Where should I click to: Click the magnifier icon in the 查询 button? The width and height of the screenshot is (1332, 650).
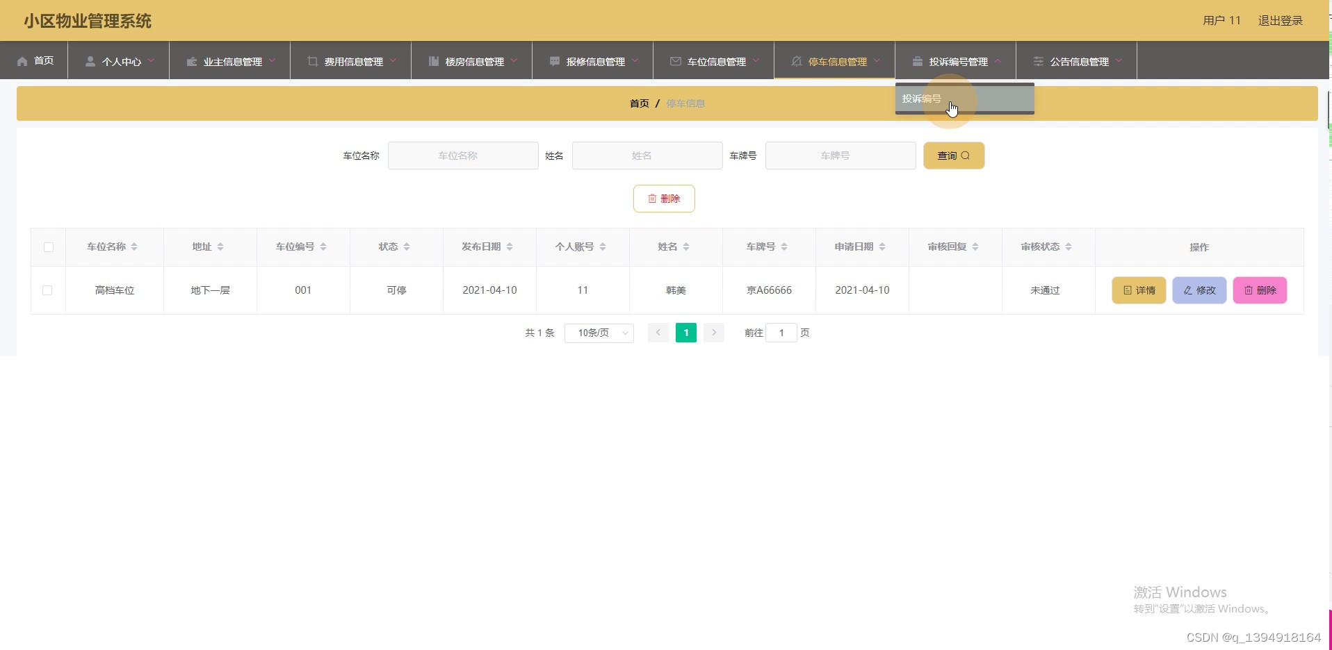click(x=965, y=156)
